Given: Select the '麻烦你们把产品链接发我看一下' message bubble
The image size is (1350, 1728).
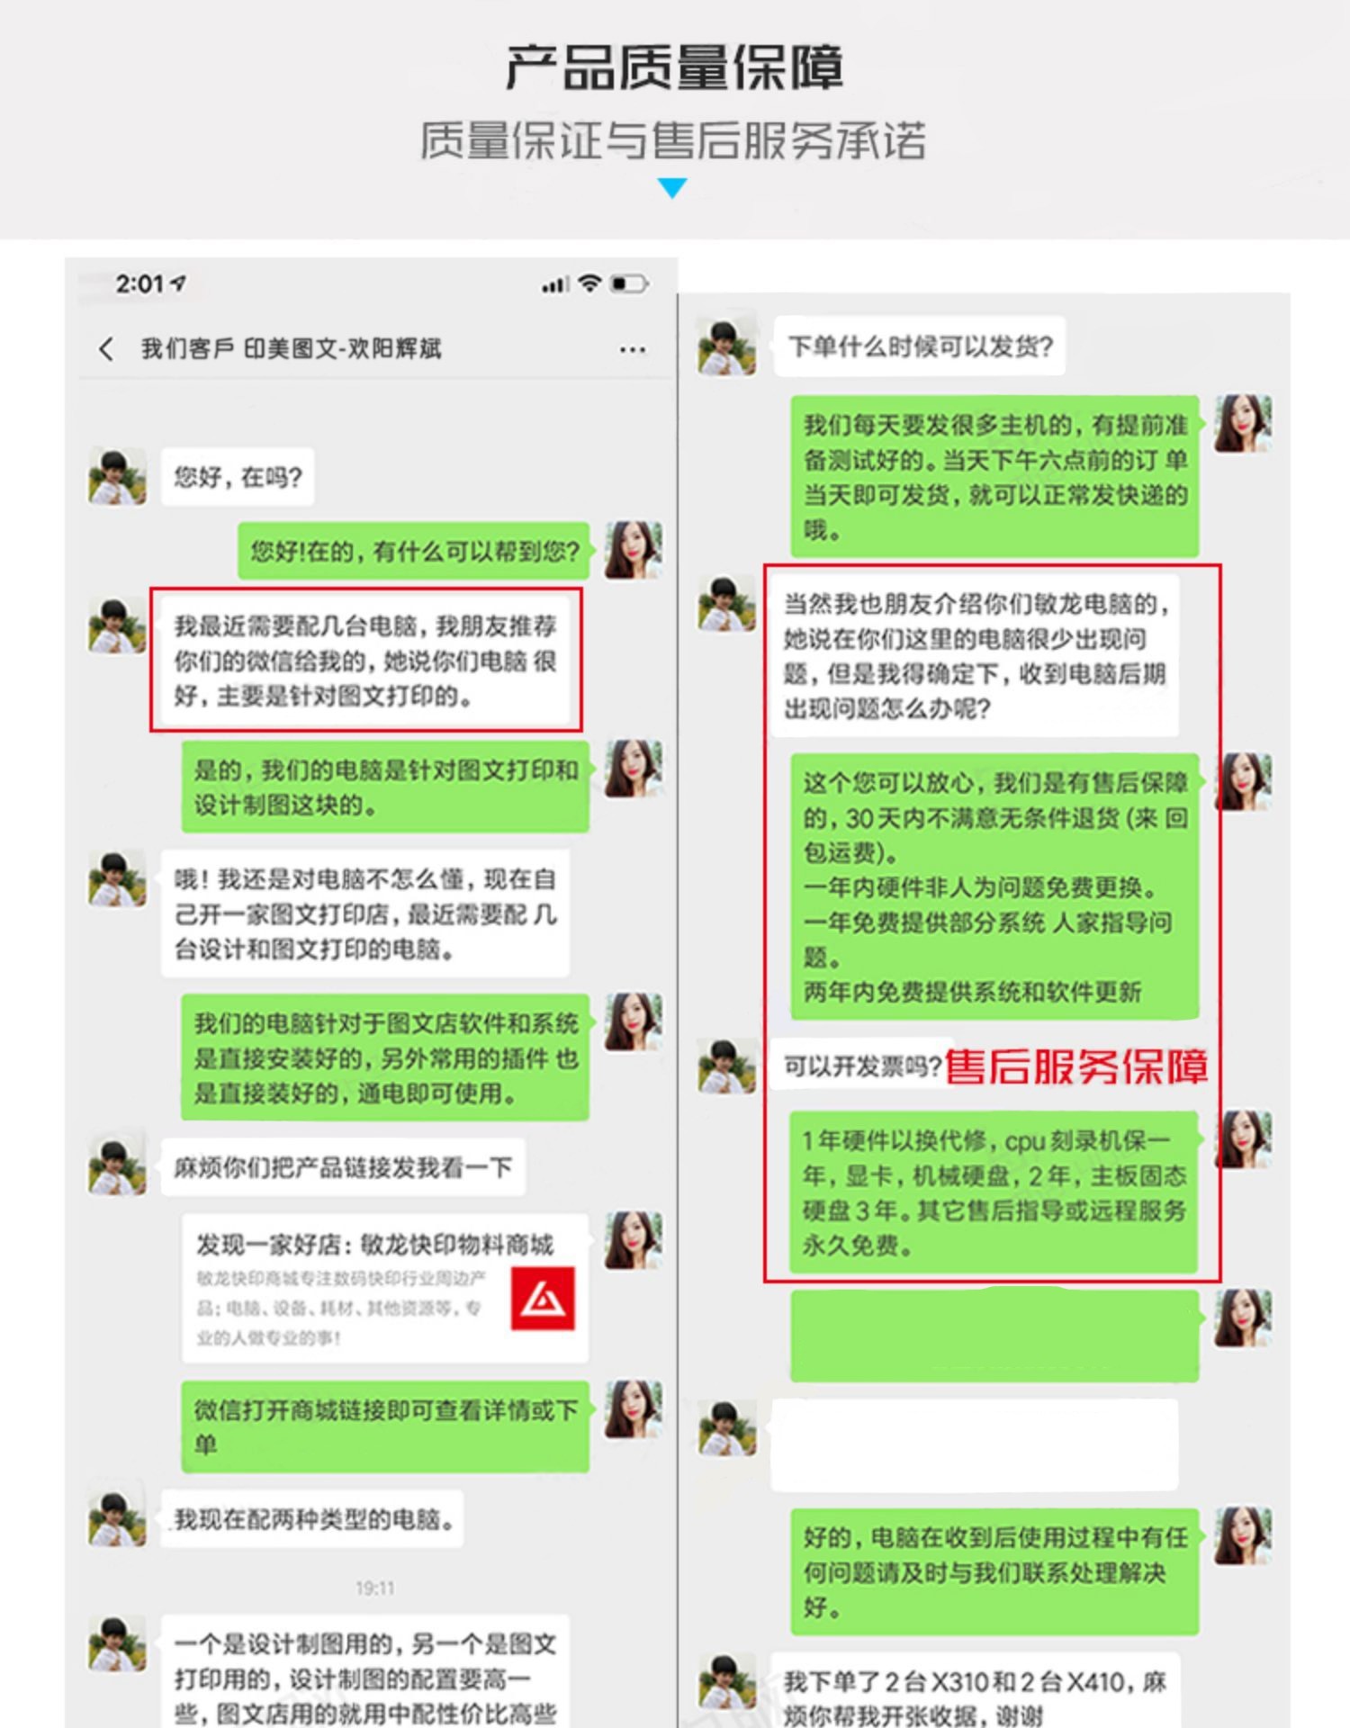Looking at the screenshot, I should pos(343,1167).
